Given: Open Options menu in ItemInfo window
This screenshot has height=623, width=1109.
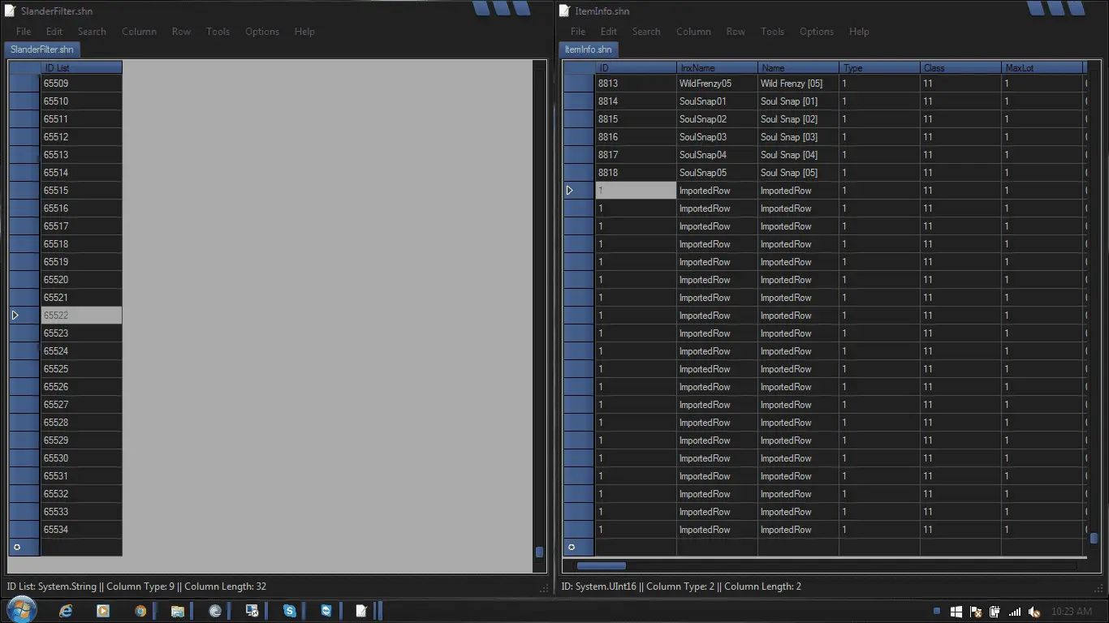Looking at the screenshot, I should pos(816,32).
